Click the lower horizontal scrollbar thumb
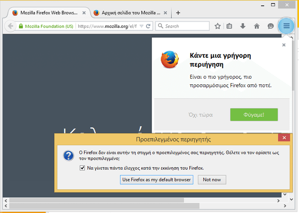Viewport: 299px width, 213px height. pyautogui.click(x=104, y=206)
